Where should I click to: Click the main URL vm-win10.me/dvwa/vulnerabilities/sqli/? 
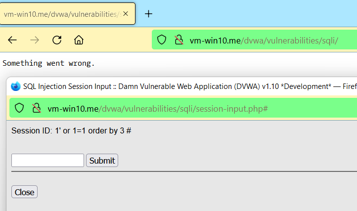click(264, 41)
